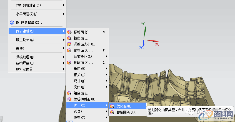Open the 结构焊接 submenu
The height and width of the screenshot is (122, 235).
[37, 63]
